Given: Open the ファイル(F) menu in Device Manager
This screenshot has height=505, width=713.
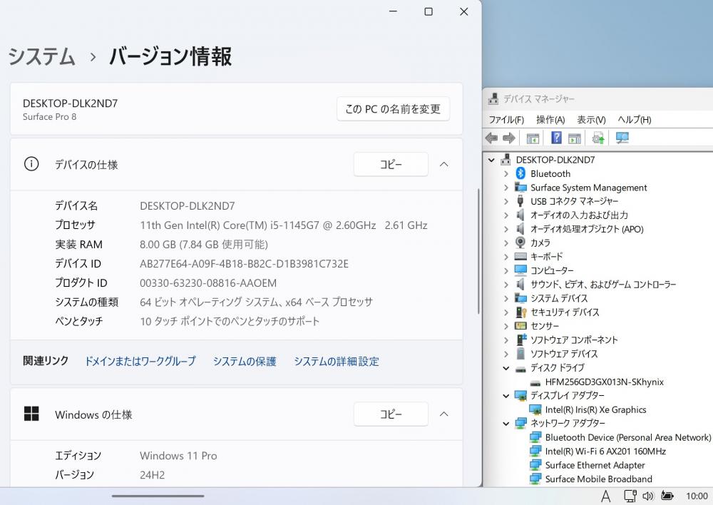Looking at the screenshot, I should pos(506,120).
